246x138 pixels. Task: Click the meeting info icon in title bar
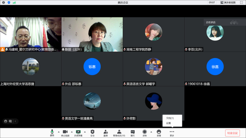pyautogui.click(x=3, y=2)
